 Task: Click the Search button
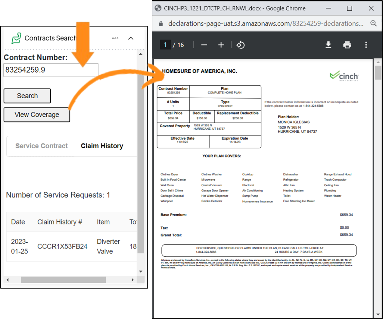pos(27,96)
